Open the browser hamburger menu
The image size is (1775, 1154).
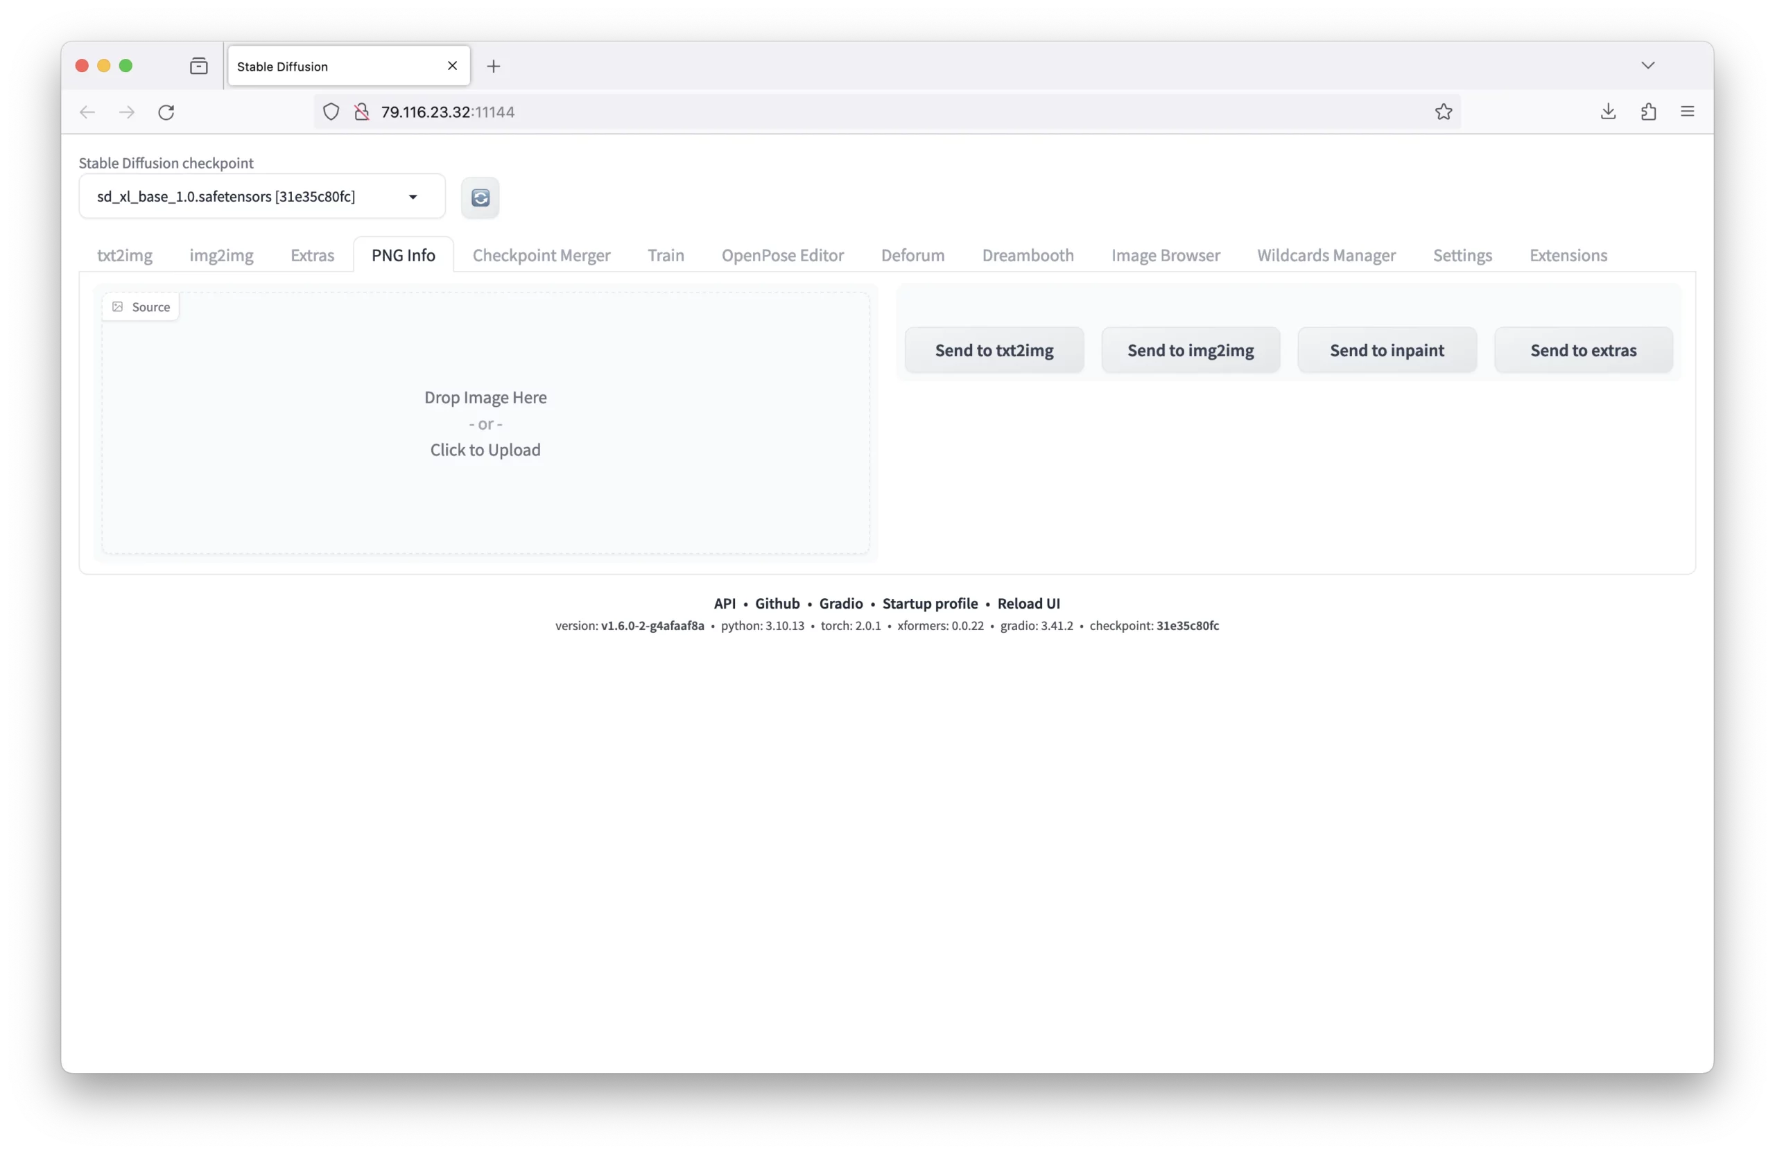click(x=1687, y=112)
